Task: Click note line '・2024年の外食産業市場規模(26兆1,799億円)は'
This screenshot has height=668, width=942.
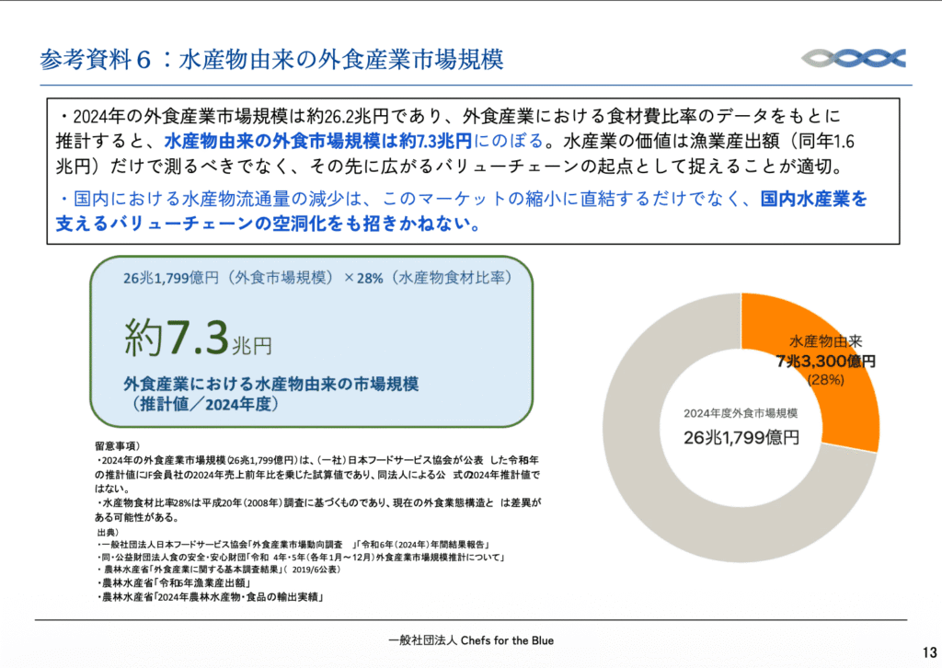Action: [x=316, y=460]
